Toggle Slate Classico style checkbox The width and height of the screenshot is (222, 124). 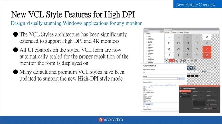pos(144,96)
